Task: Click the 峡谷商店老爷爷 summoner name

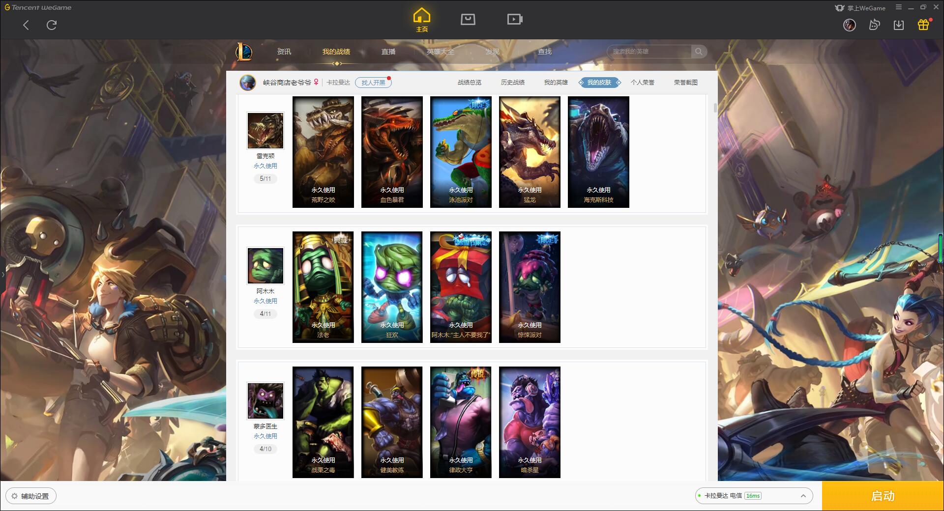Action: pos(287,83)
